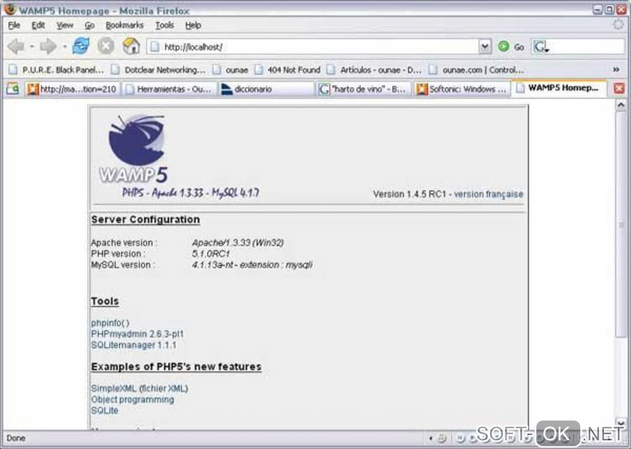Viewport: 631px width, 449px height.
Task: Open the Tools menu
Action: [165, 25]
